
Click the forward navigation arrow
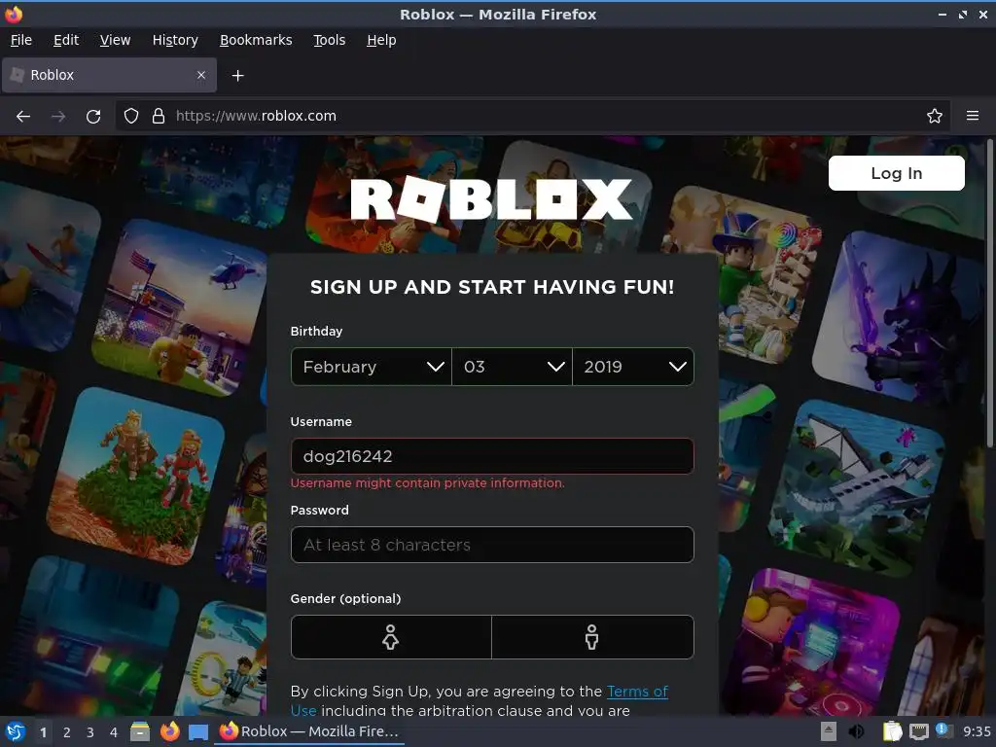tap(58, 117)
